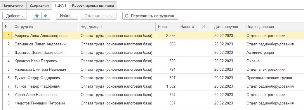Click the Отменить поиск button
The width and height of the screenshot is (304, 110).
(x=98, y=16)
